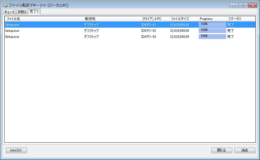This screenshot has width=260, height=160.
Task: Click the 転送先 column header
Action: pos(112,19)
